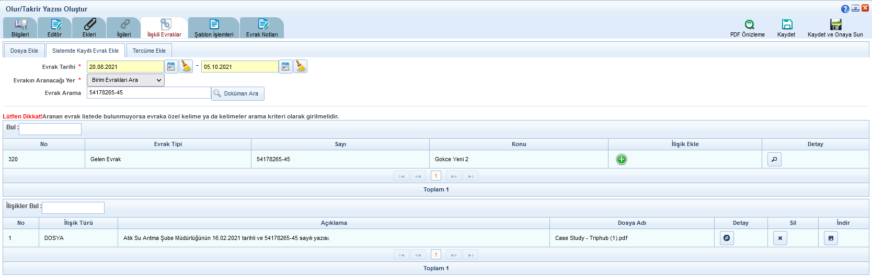Download Case Study file using İndir icon
This screenshot has width=872, height=277.
coord(831,238)
